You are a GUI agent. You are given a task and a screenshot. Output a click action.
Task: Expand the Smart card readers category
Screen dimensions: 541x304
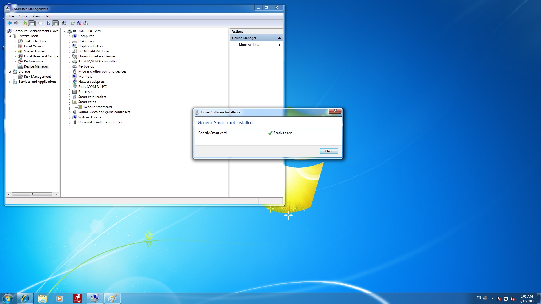click(x=70, y=97)
